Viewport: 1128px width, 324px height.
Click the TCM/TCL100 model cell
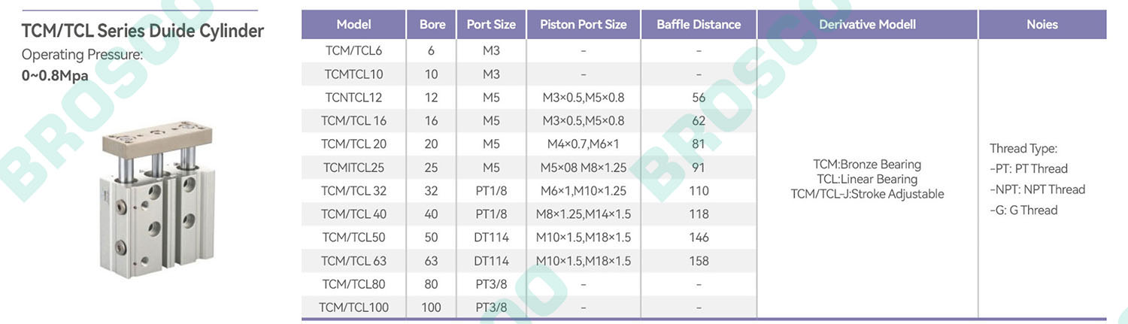point(353,307)
